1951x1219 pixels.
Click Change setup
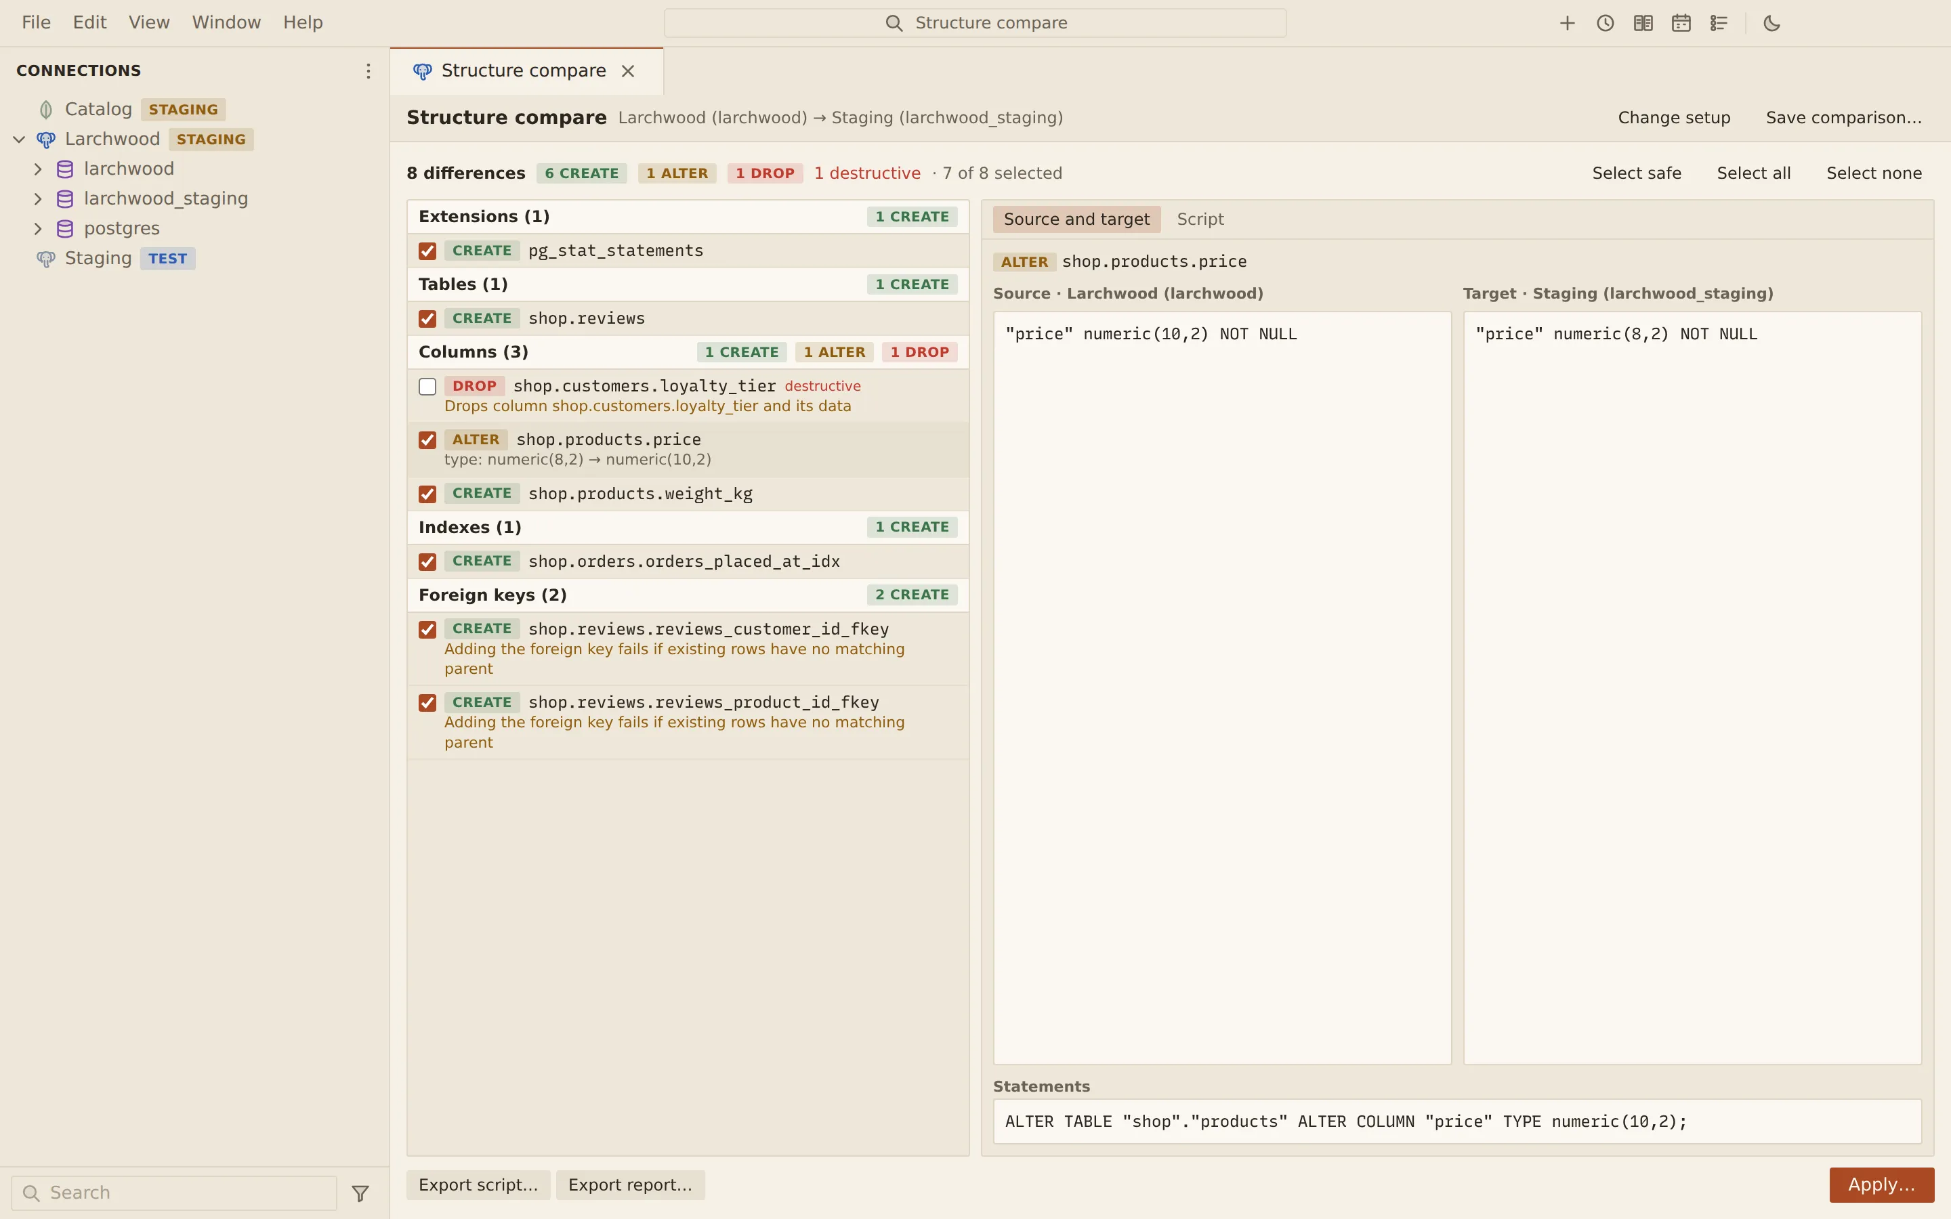1674,118
